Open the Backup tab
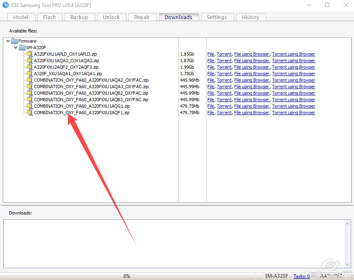This screenshot has height=280, width=354. [x=80, y=17]
